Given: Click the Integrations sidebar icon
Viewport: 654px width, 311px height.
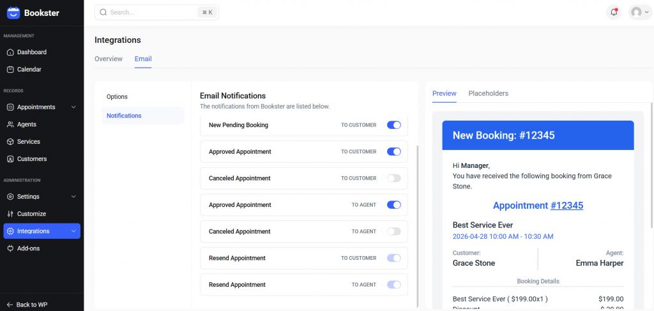Looking at the screenshot, I should coord(10,231).
